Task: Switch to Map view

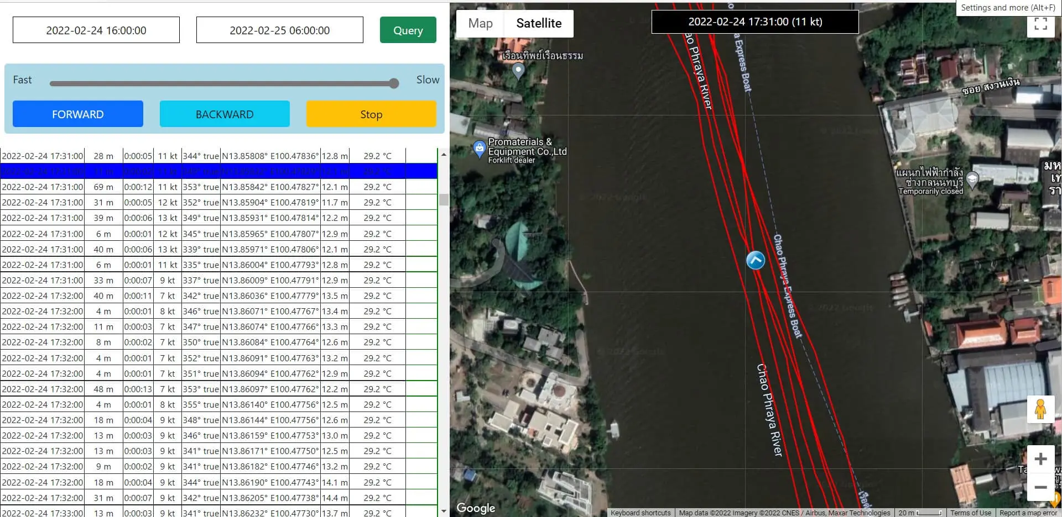Action: point(480,23)
